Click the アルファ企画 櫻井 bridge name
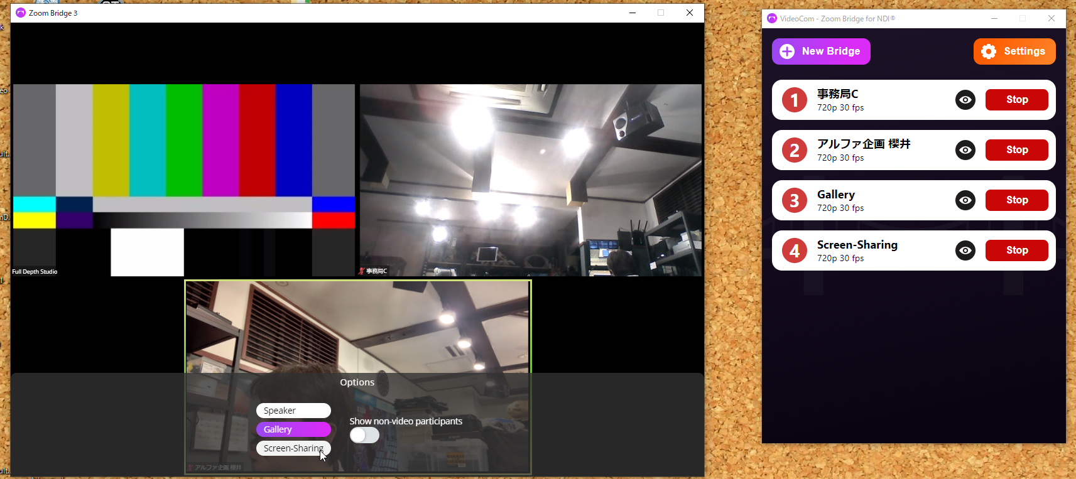The image size is (1076, 479). (x=864, y=144)
